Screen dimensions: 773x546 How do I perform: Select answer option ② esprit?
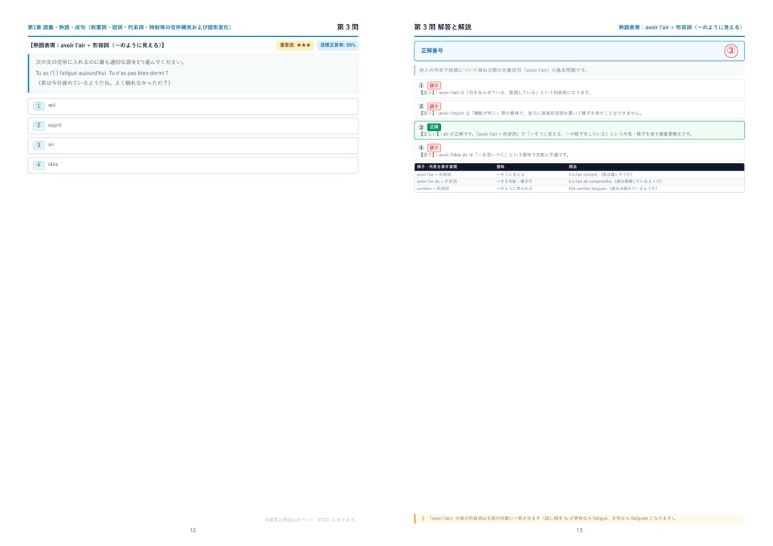coord(192,125)
